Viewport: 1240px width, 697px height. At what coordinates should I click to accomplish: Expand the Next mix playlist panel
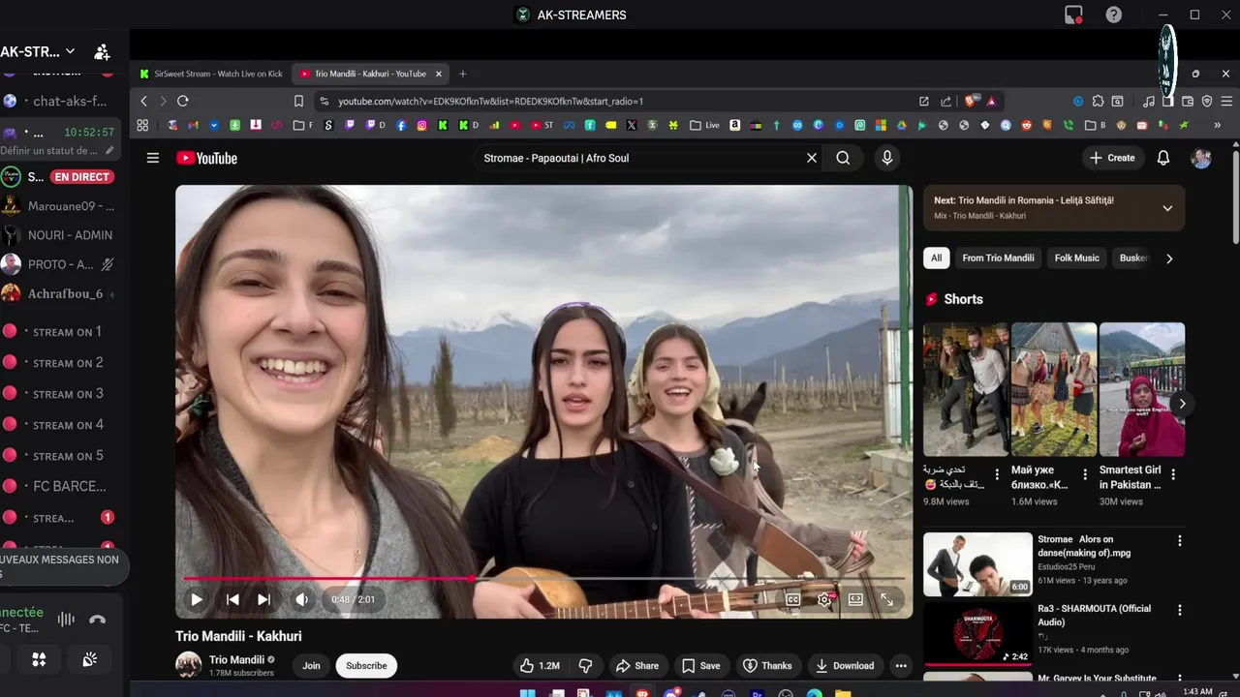[1167, 208]
